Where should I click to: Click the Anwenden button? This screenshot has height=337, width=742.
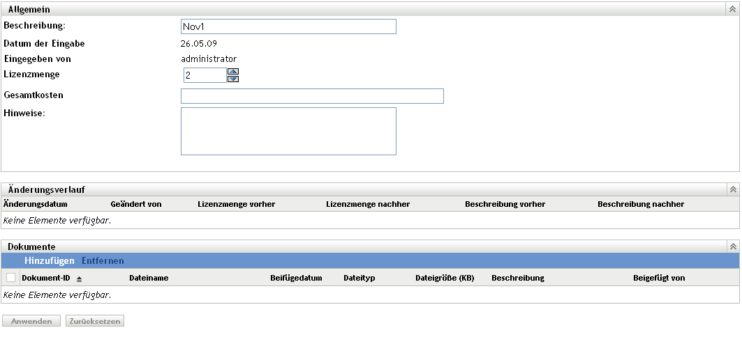31,321
